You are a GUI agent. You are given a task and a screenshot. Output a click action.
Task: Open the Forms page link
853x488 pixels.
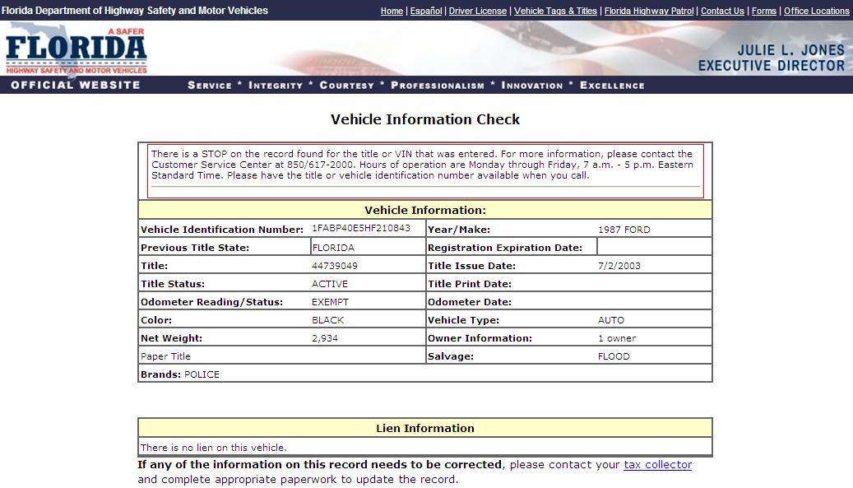pyautogui.click(x=763, y=11)
